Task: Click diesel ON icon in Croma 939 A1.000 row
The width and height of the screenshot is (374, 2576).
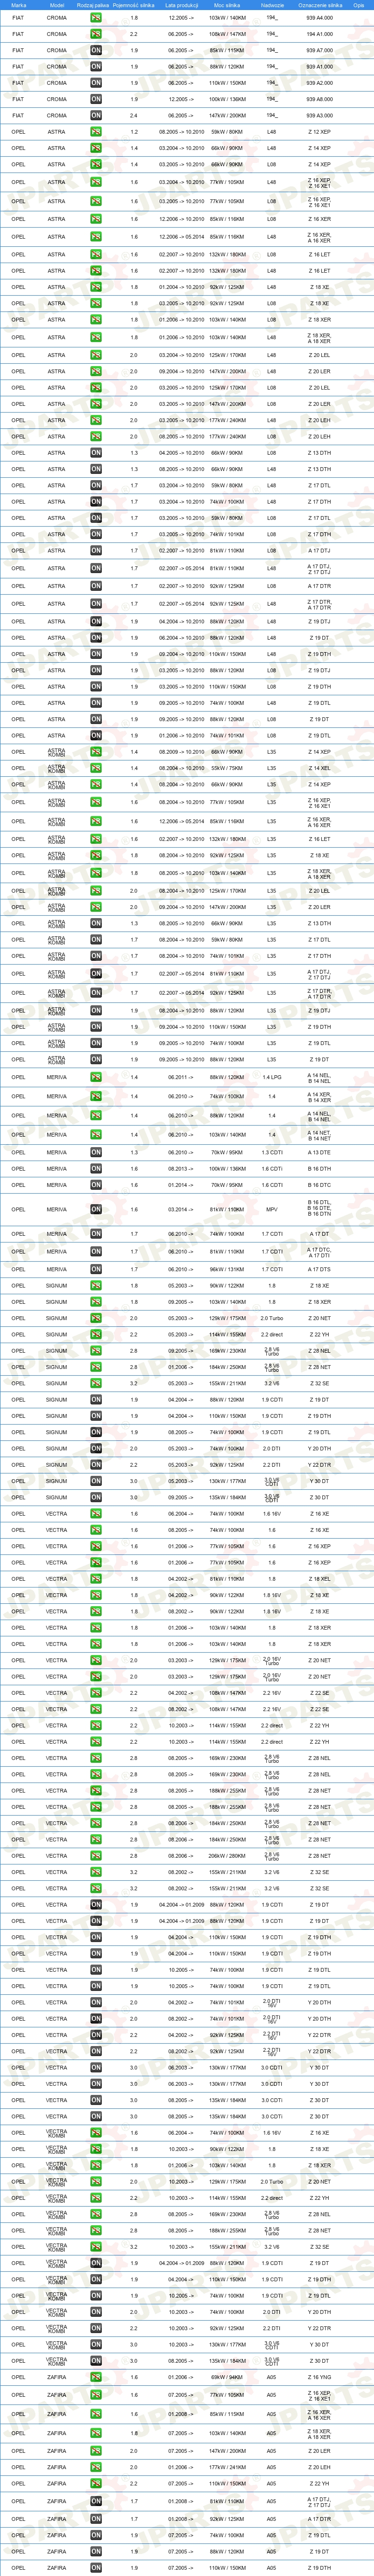Action: coord(96,67)
